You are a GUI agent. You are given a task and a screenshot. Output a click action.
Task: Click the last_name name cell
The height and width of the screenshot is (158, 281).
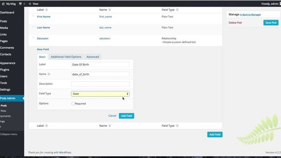[105, 28]
